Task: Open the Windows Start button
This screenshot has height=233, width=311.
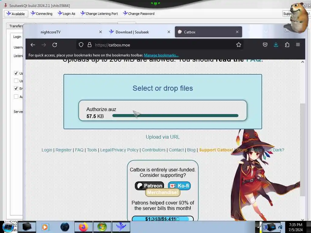Action: (x=8, y=227)
